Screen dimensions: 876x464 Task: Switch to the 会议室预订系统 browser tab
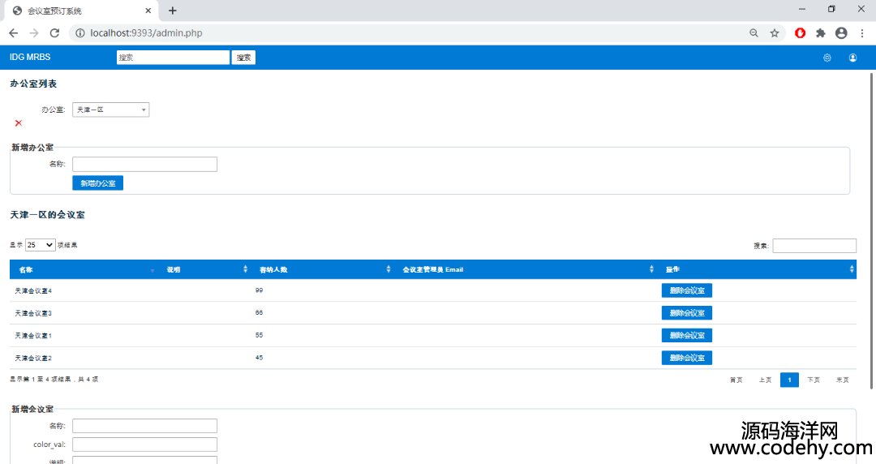coord(77,11)
